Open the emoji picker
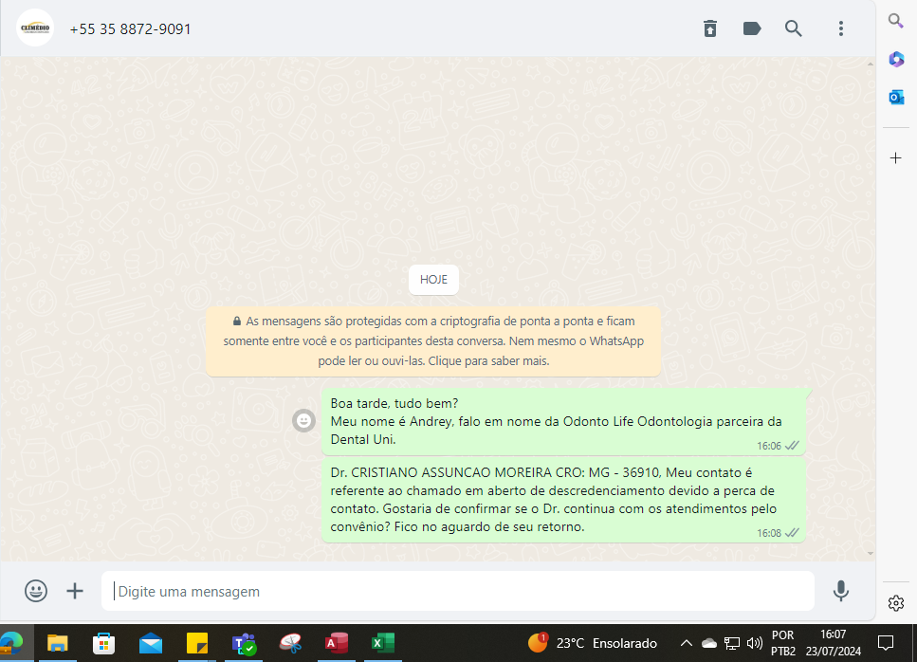 coord(36,591)
